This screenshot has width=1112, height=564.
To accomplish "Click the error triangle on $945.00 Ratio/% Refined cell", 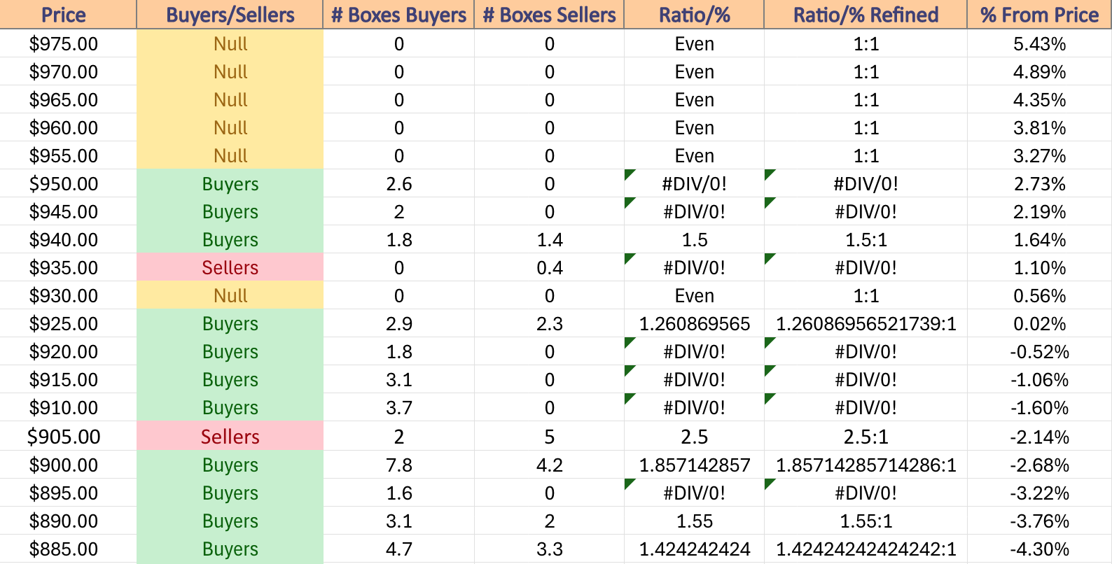I will click(x=769, y=201).
